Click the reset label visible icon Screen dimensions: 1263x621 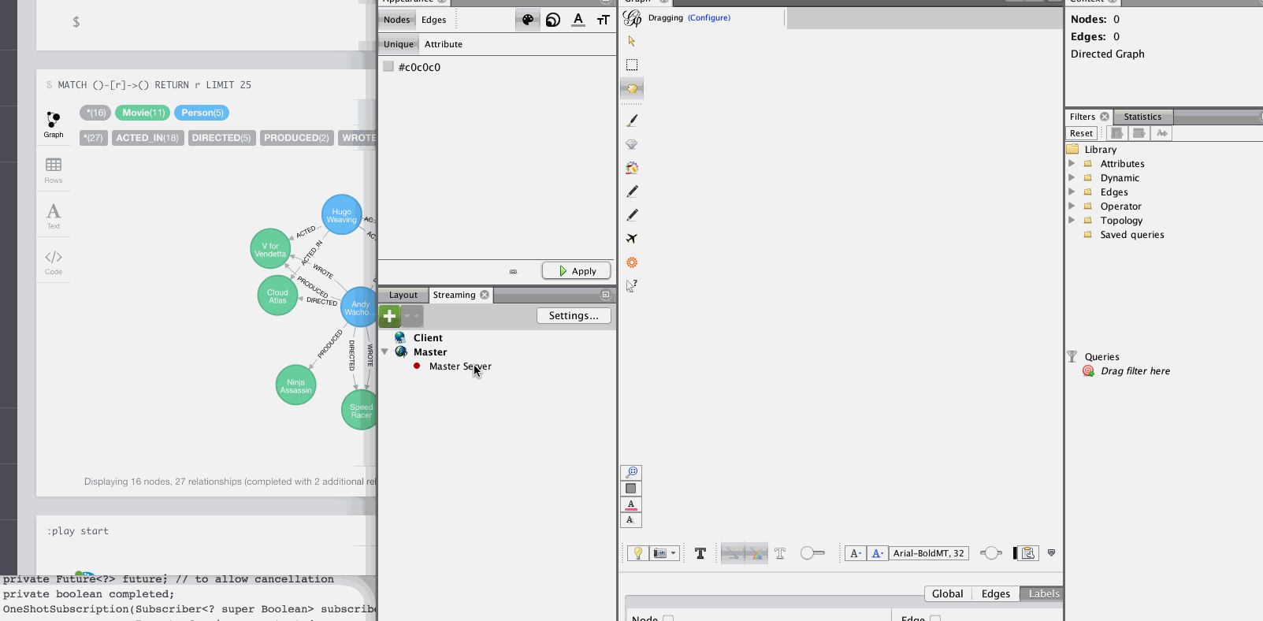(x=631, y=520)
